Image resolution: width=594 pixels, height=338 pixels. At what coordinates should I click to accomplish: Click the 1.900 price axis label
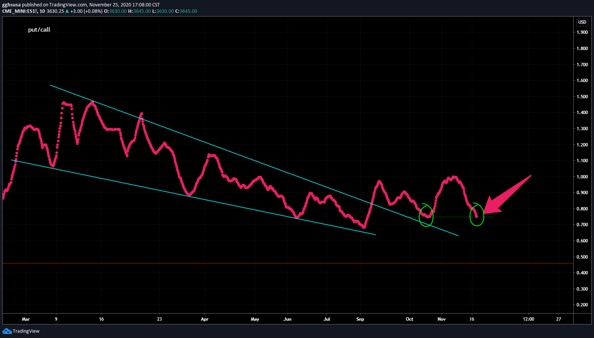582,32
